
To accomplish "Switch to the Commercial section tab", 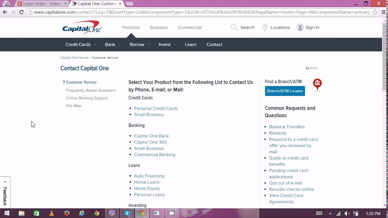I will 190,28.
